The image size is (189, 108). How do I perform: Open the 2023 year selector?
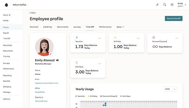click(170, 89)
